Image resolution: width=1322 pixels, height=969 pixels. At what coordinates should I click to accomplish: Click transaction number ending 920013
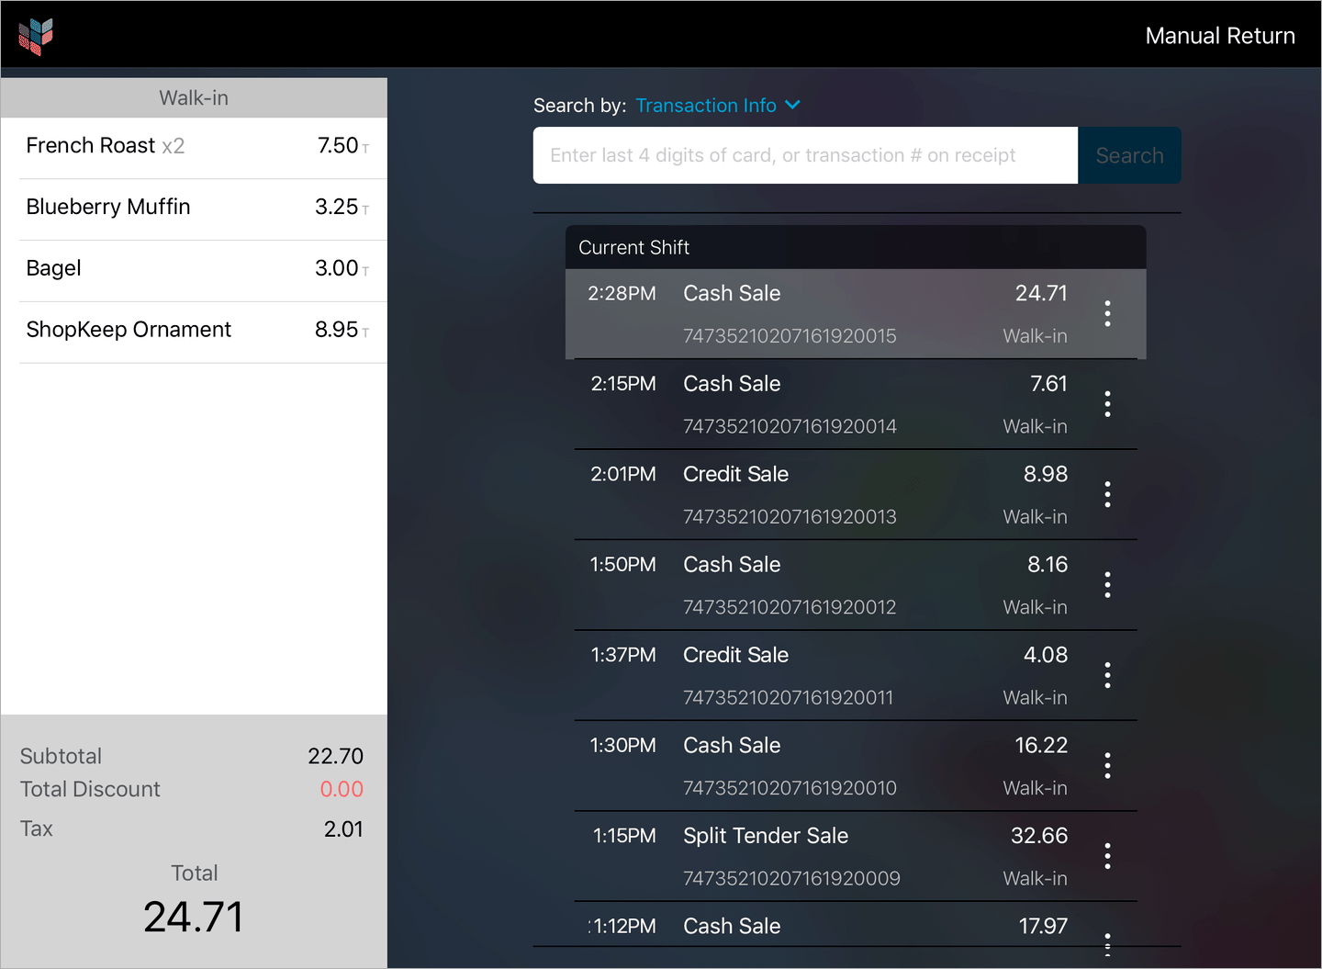pos(790,517)
